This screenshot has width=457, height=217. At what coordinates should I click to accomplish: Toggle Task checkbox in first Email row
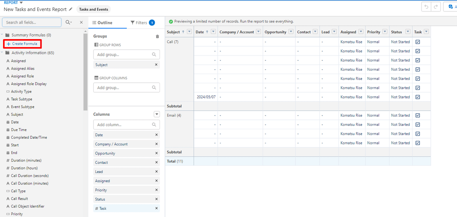[418, 115]
